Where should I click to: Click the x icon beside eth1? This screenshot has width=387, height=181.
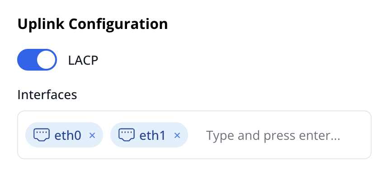177,135
